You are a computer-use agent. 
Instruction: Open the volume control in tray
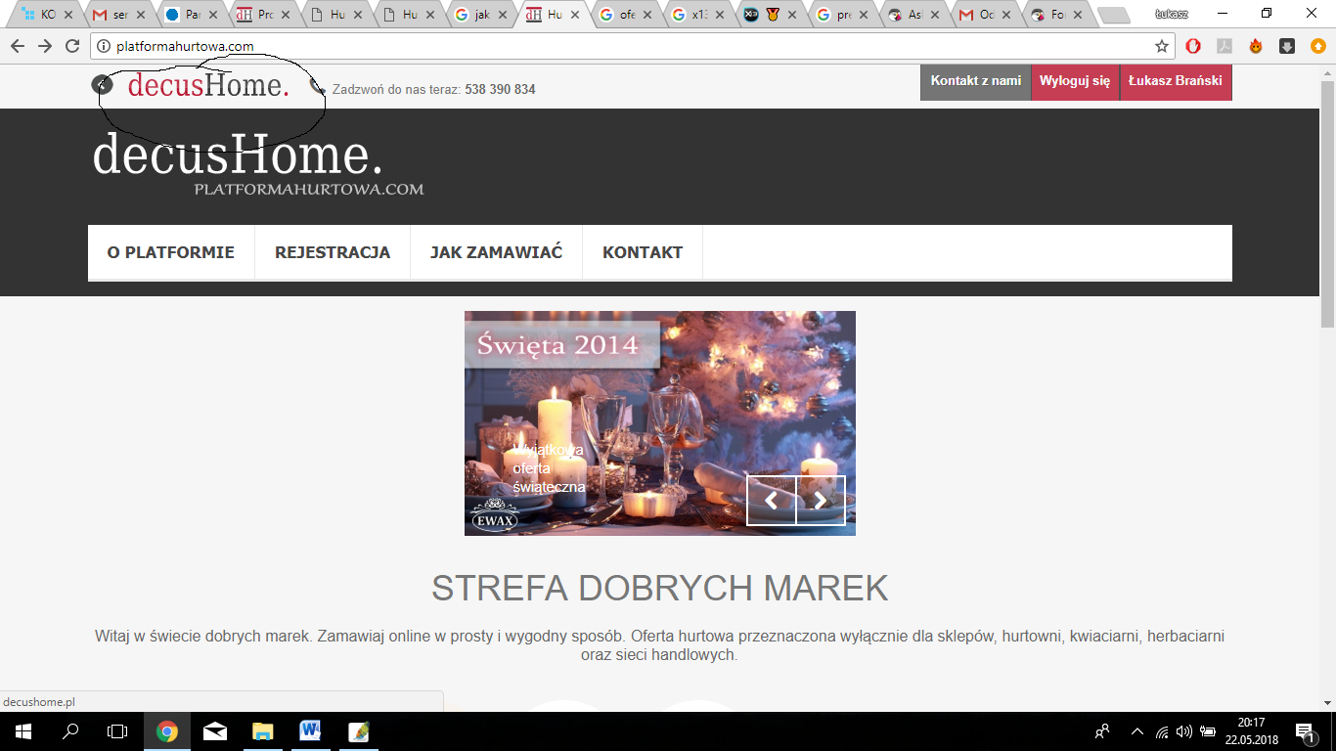coord(1184,731)
